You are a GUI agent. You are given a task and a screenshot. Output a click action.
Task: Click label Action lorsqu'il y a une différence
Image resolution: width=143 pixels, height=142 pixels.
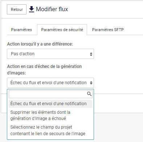pyautogui.click(x=40, y=44)
